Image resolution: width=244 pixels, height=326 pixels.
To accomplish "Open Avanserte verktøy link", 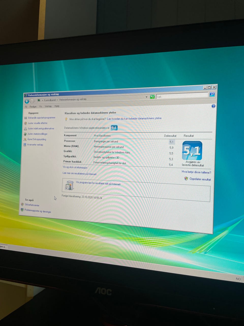I will coord(35,145).
